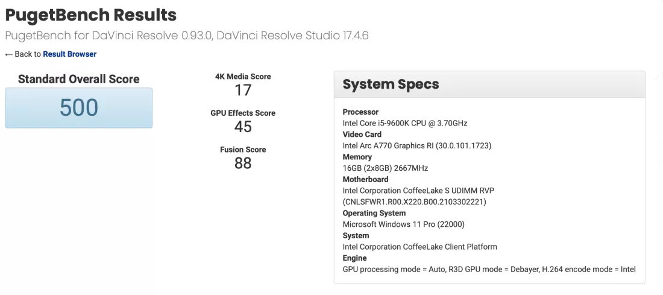Click the GPU Effects Score value 45

click(243, 127)
